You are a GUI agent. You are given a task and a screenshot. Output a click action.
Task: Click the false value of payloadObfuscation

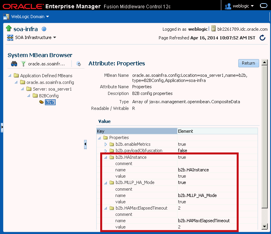pyautogui.click(x=183, y=150)
